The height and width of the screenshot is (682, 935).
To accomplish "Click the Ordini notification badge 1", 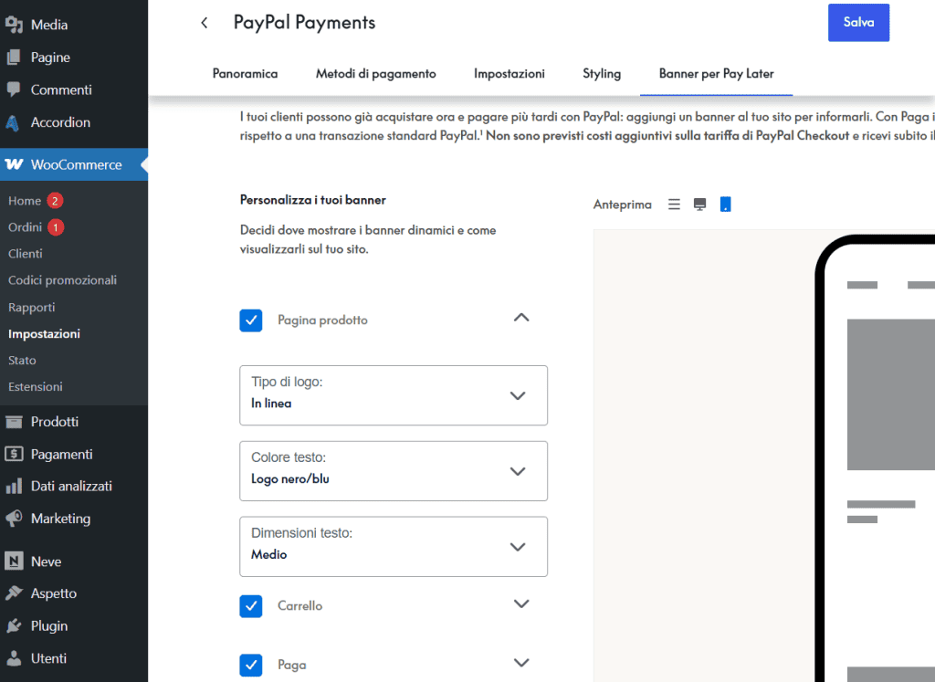I will click(56, 227).
